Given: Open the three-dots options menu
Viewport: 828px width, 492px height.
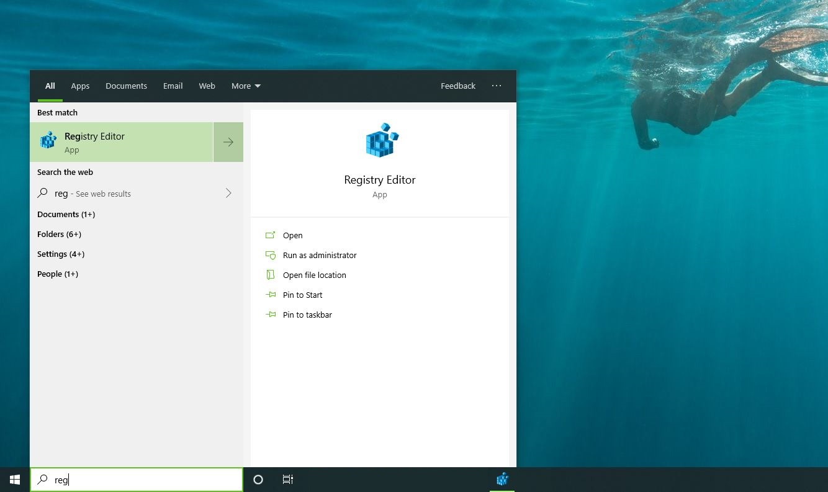Looking at the screenshot, I should point(497,86).
